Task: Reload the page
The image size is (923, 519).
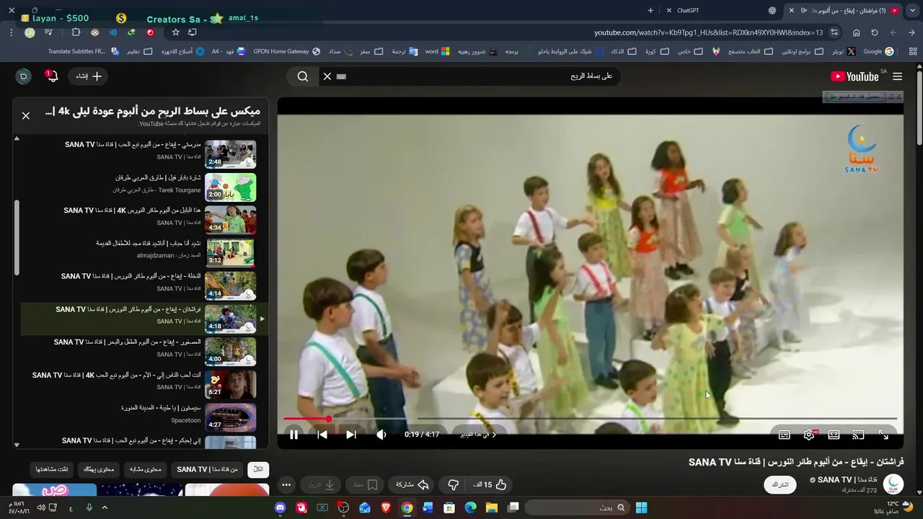Action: 875,32
